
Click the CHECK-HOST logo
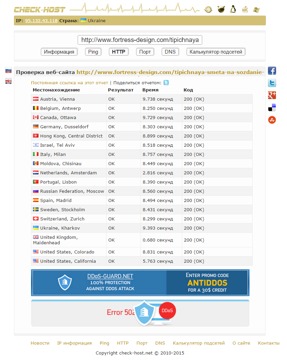point(39,10)
